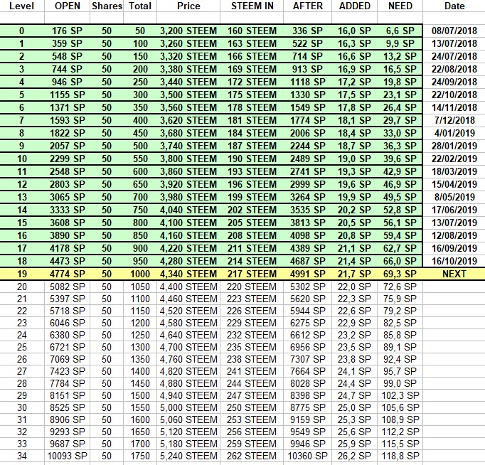Select the cell 4473 SP
This screenshot has width=485, height=465.
pyautogui.click(x=67, y=261)
